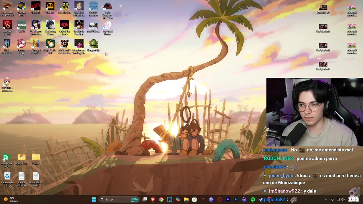Viewport: 363px width, 204px height.
Task: Select Five Hearts Under One Roof shortcut
Action: click(x=36, y=28)
